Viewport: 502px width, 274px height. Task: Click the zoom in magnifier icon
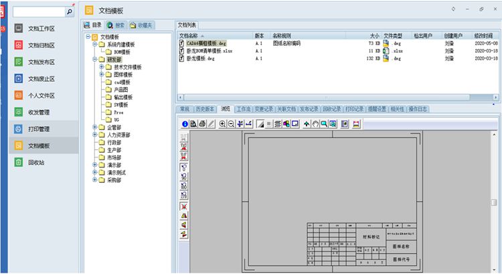tap(223, 124)
